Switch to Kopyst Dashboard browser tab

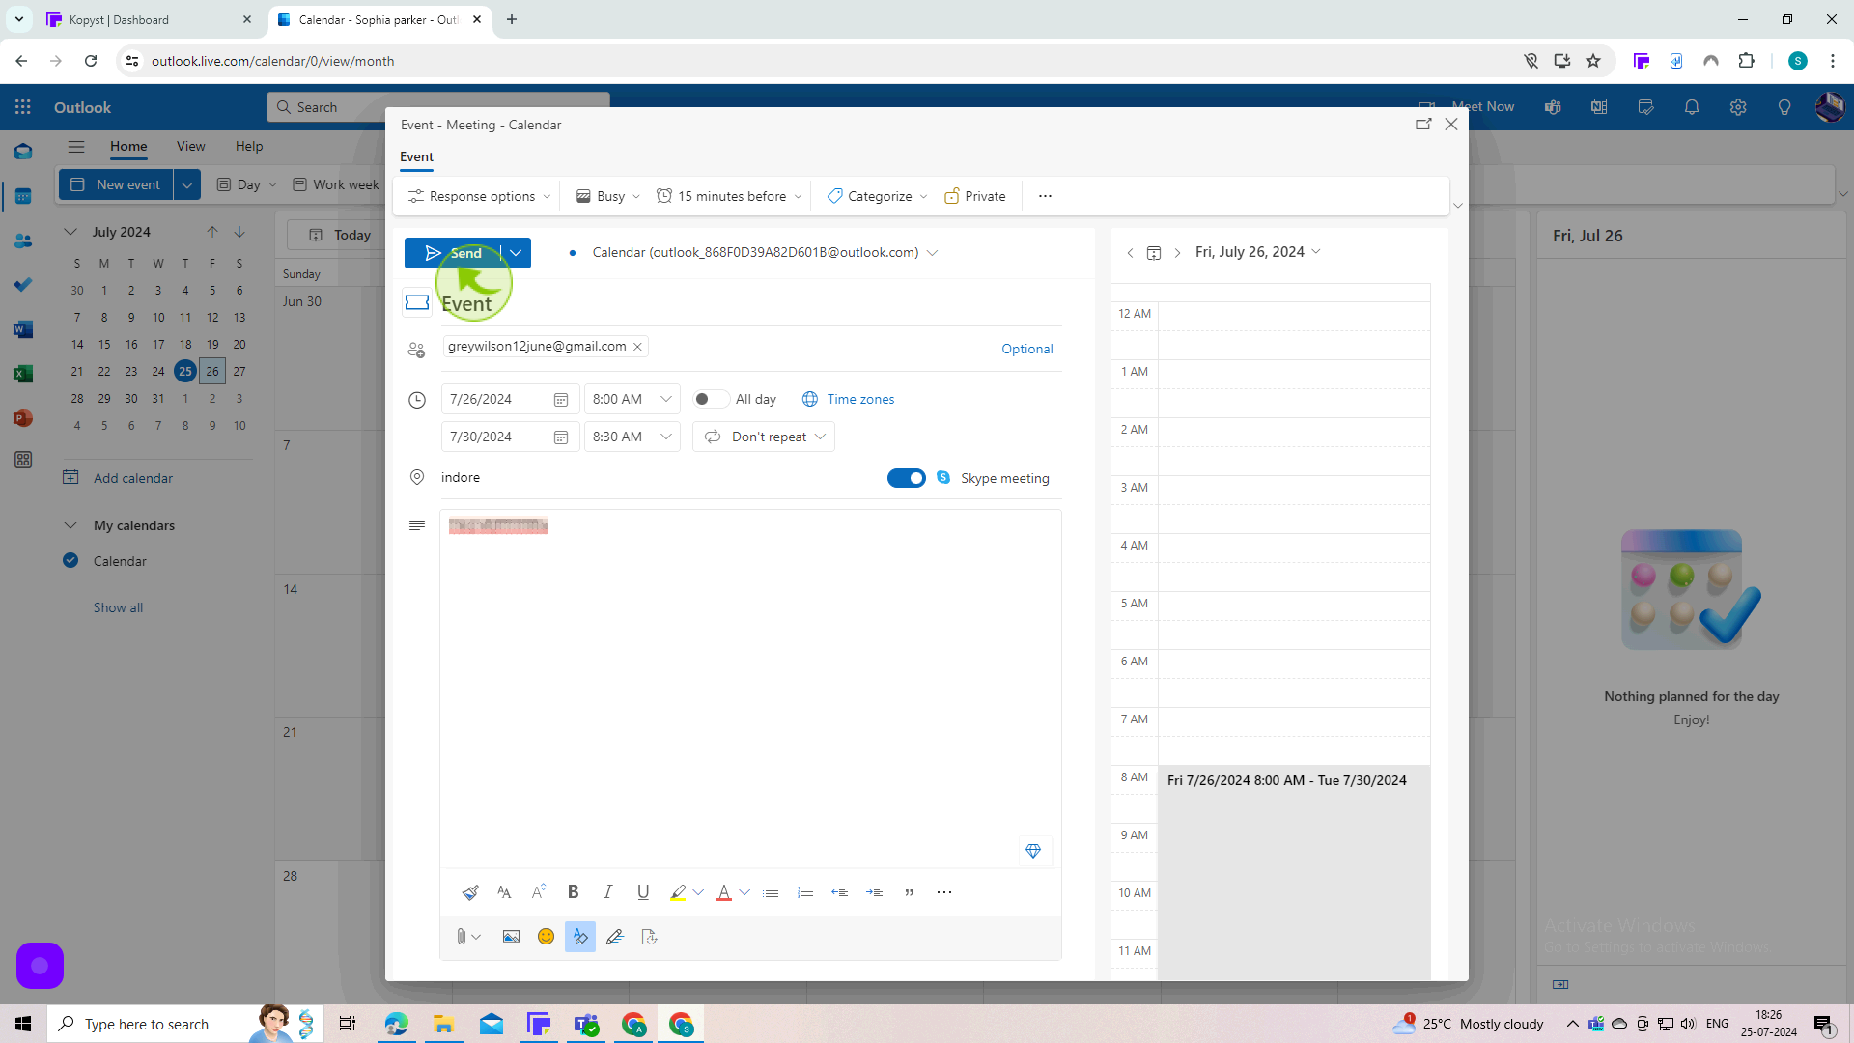point(150,19)
